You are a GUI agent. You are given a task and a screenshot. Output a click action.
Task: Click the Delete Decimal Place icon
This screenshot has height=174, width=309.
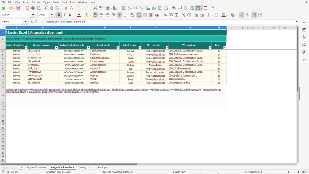pyautogui.click(x=189, y=15)
